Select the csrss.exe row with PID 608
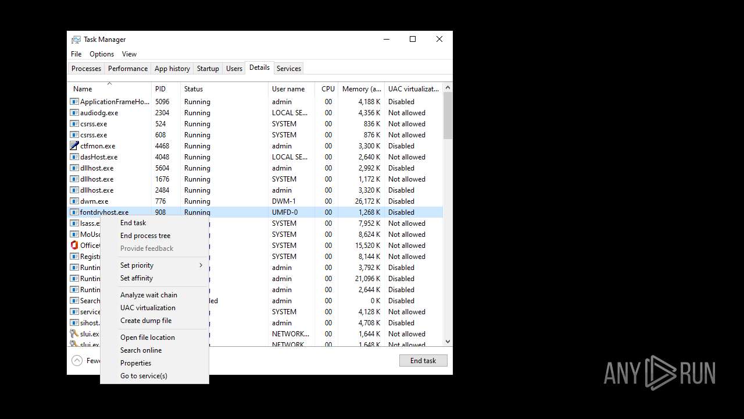This screenshot has width=744, height=419. click(256, 135)
